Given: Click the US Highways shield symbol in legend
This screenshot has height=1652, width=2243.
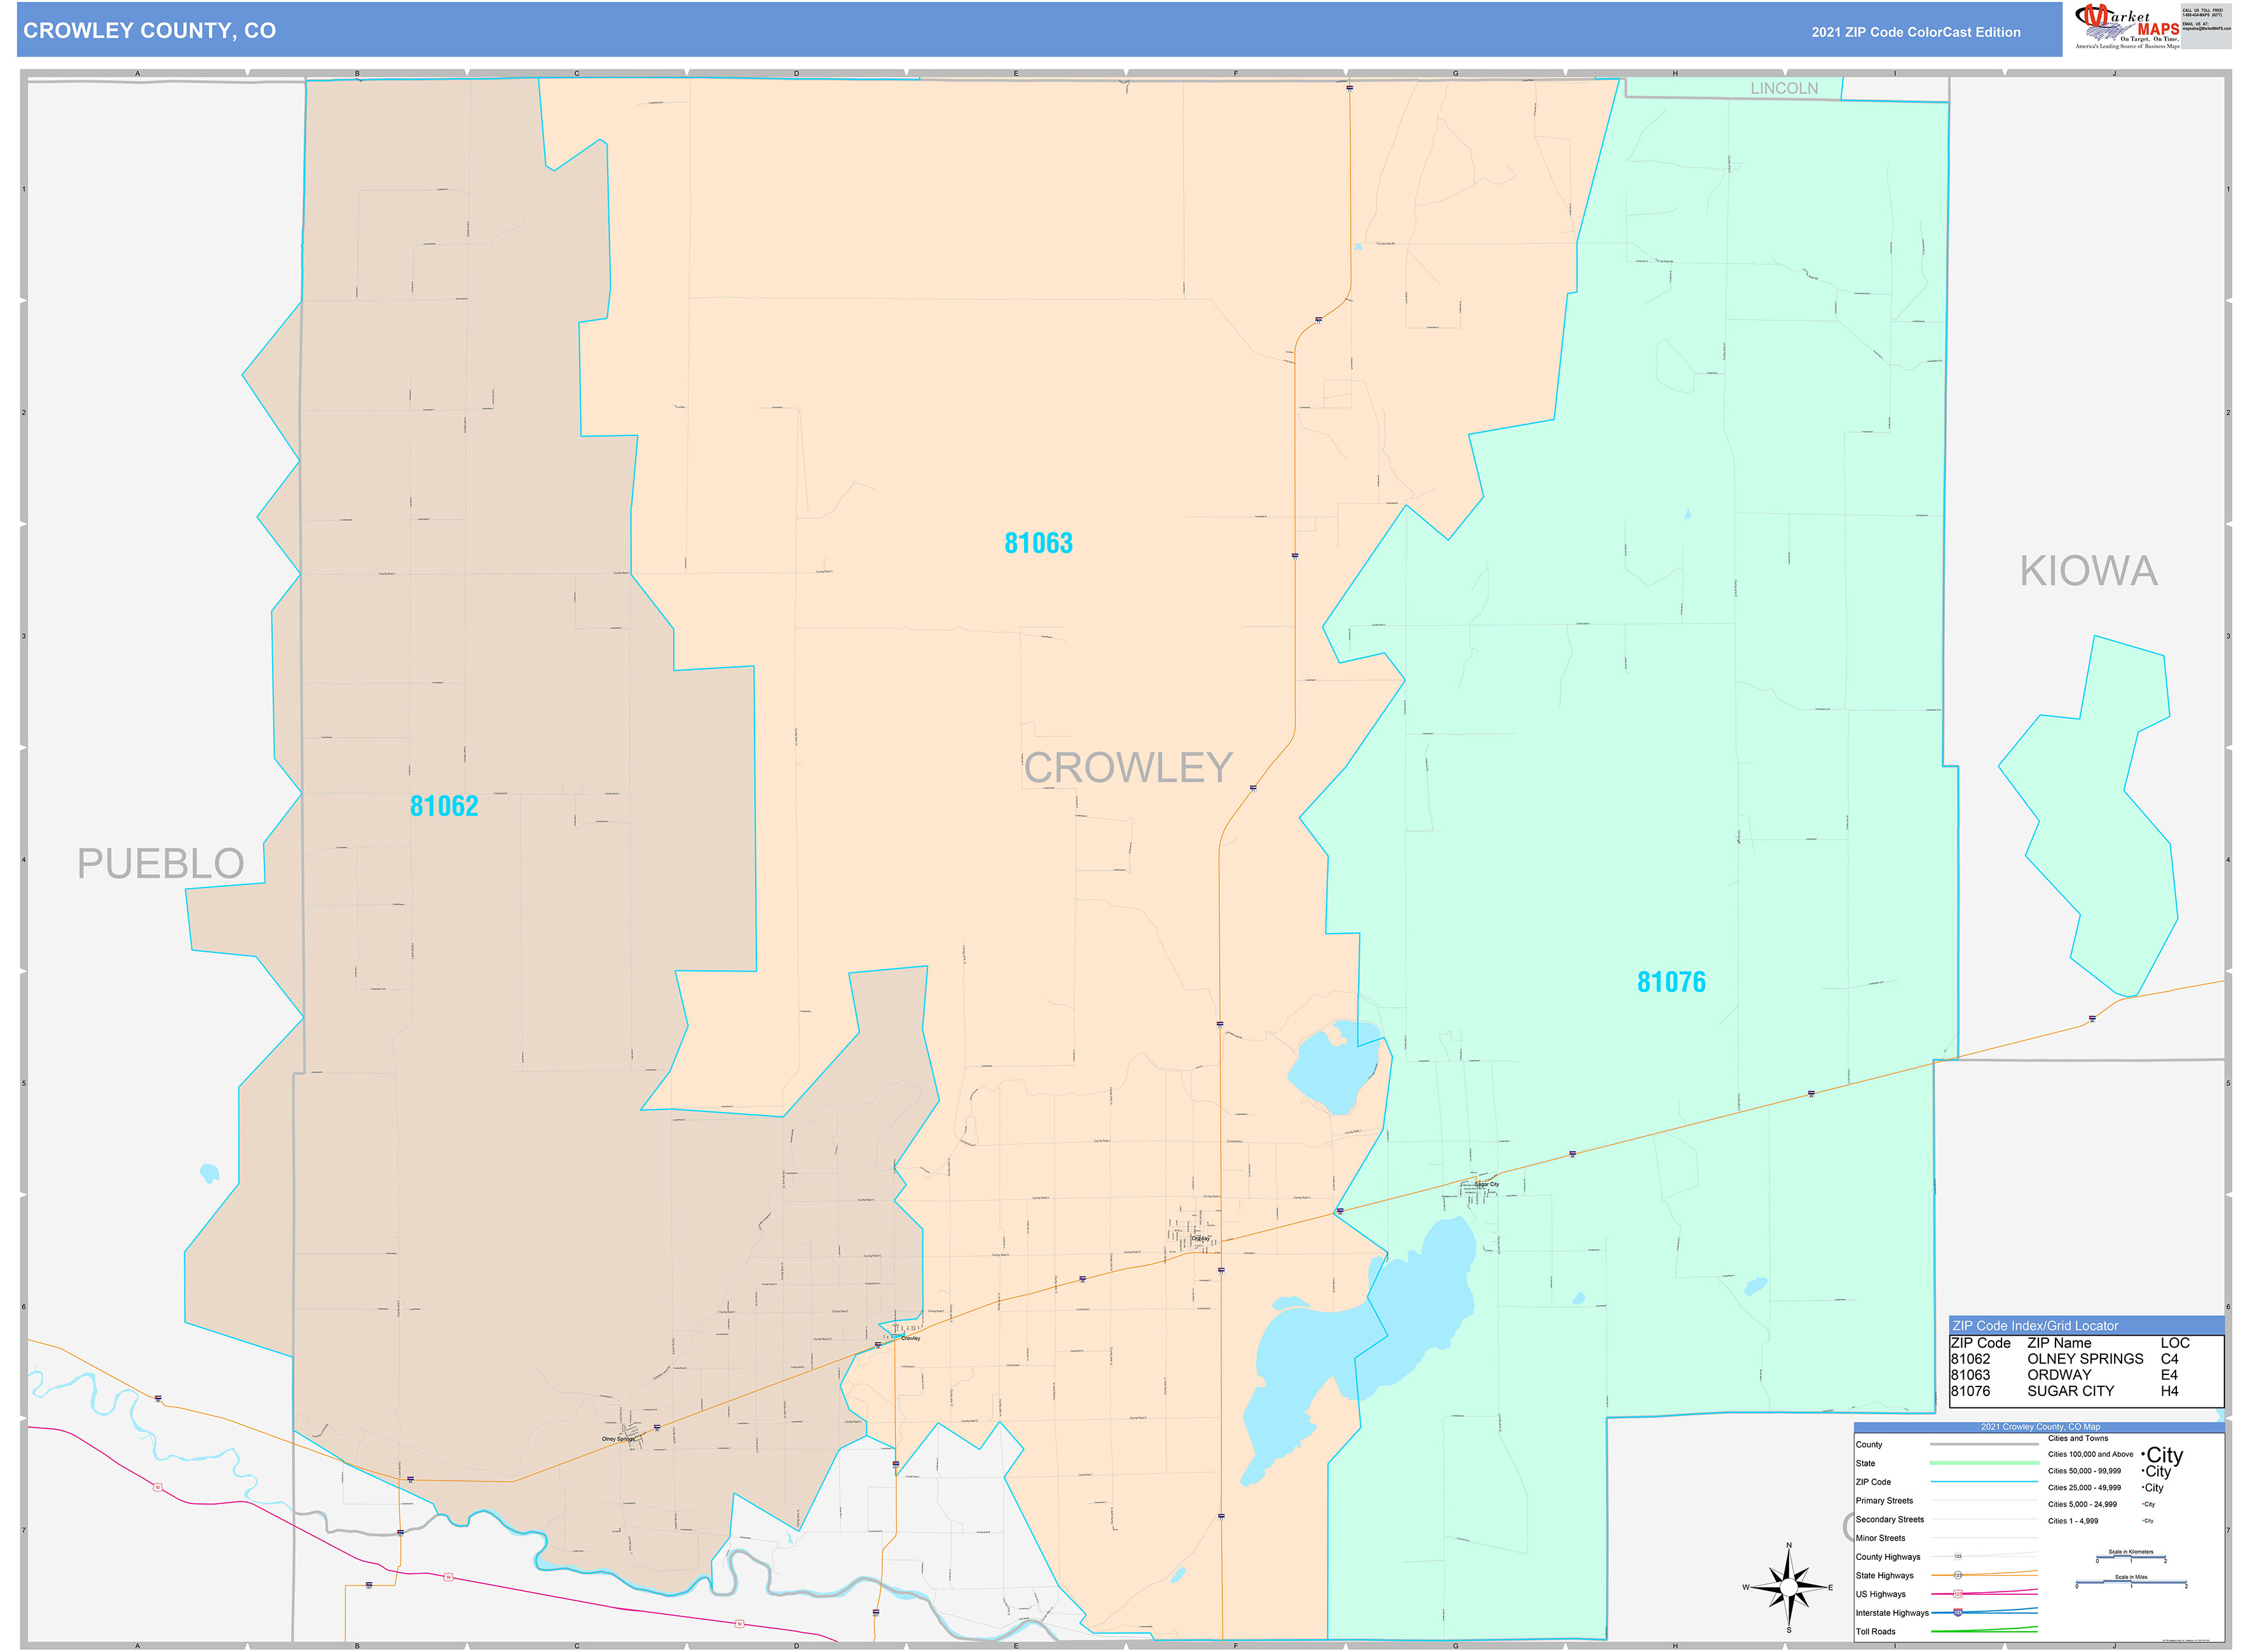Looking at the screenshot, I should click(x=1958, y=1593).
